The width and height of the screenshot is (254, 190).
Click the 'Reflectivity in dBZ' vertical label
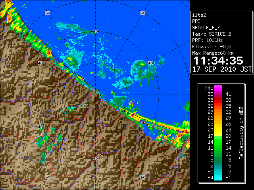tap(241, 133)
